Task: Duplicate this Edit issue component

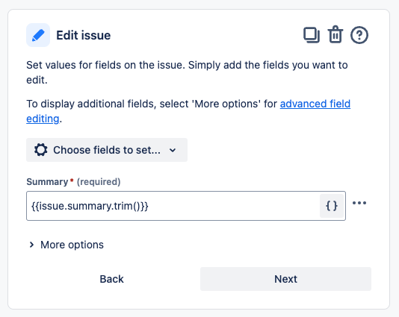Action: coord(312,35)
